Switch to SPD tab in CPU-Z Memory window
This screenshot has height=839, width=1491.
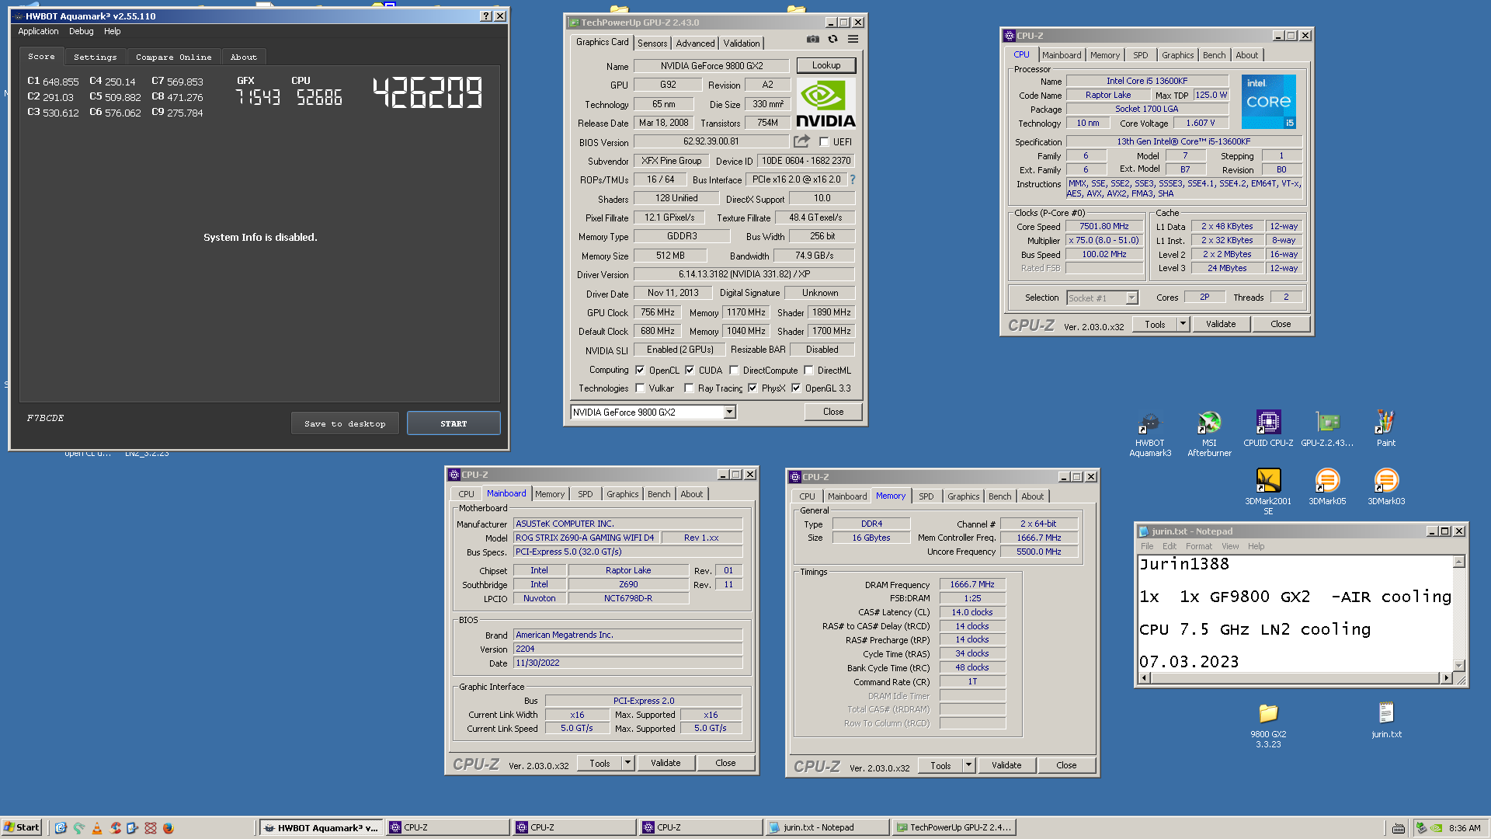click(926, 496)
